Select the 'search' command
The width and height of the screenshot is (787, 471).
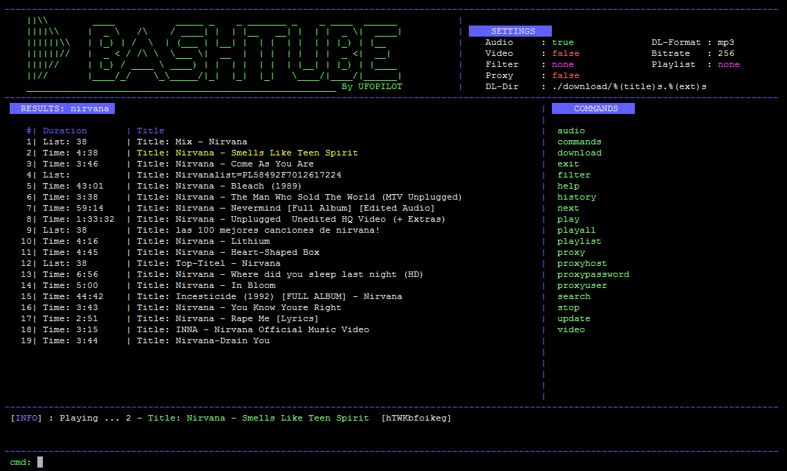click(574, 297)
